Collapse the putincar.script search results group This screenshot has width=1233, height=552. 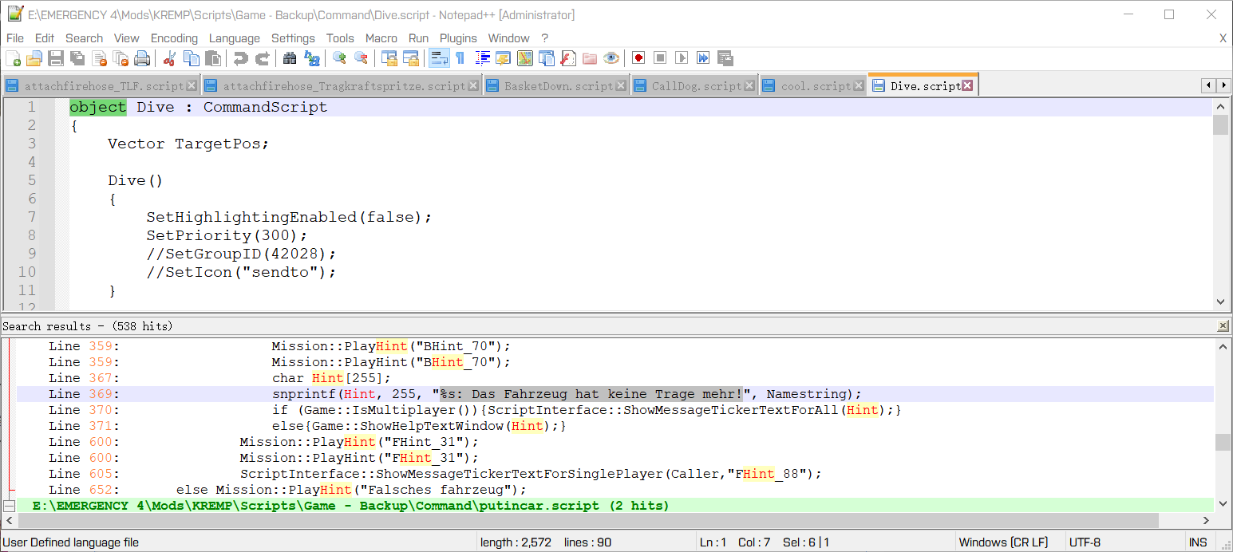(x=10, y=506)
